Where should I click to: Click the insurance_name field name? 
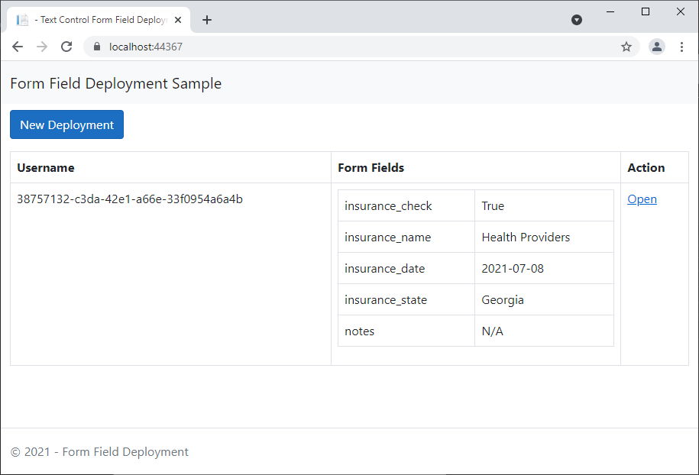tap(388, 237)
